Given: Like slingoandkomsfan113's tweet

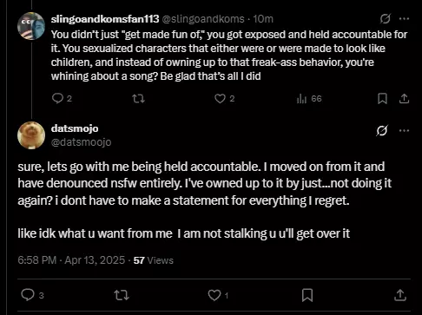Looking at the screenshot, I should (225, 99).
